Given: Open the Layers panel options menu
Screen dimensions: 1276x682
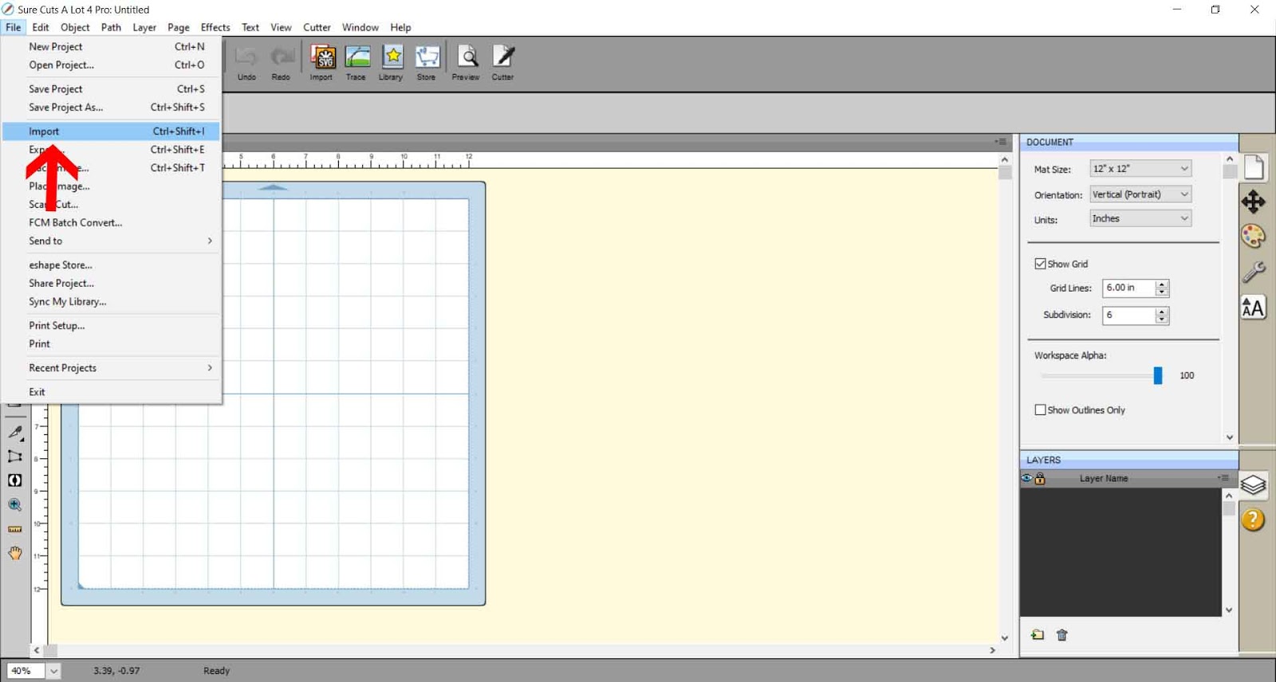Looking at the screenshot, I should pyautogui.click(x=1223, y=478).
